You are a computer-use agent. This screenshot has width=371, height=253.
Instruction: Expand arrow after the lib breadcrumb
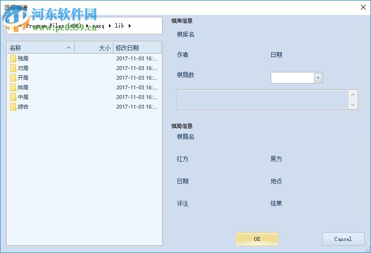click(130, 26)
